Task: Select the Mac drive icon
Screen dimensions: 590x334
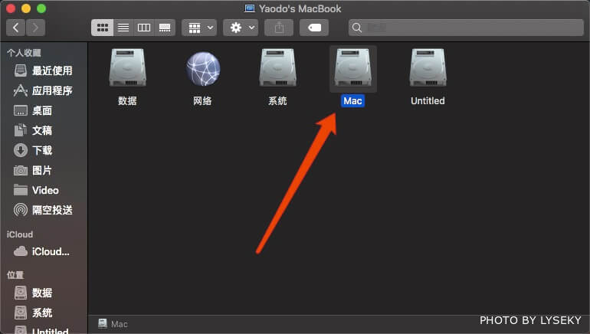Action: (x=353, y=68)
